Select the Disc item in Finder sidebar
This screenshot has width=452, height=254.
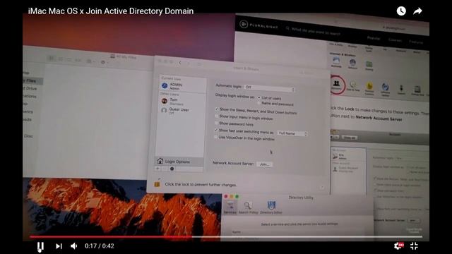point(28,136)
